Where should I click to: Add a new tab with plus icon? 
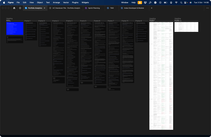(151, 8)
